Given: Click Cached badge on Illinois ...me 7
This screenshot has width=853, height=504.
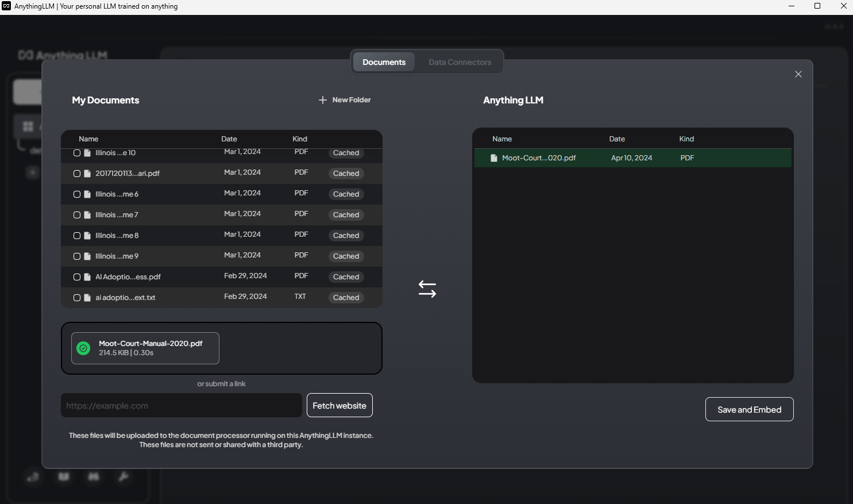Looking at the screenshot, I should (x=346, y=215).
